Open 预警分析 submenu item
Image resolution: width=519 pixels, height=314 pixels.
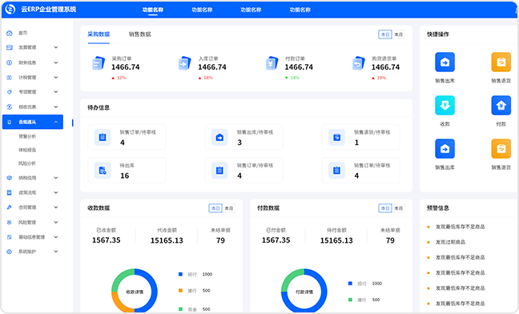coord(27,136)
